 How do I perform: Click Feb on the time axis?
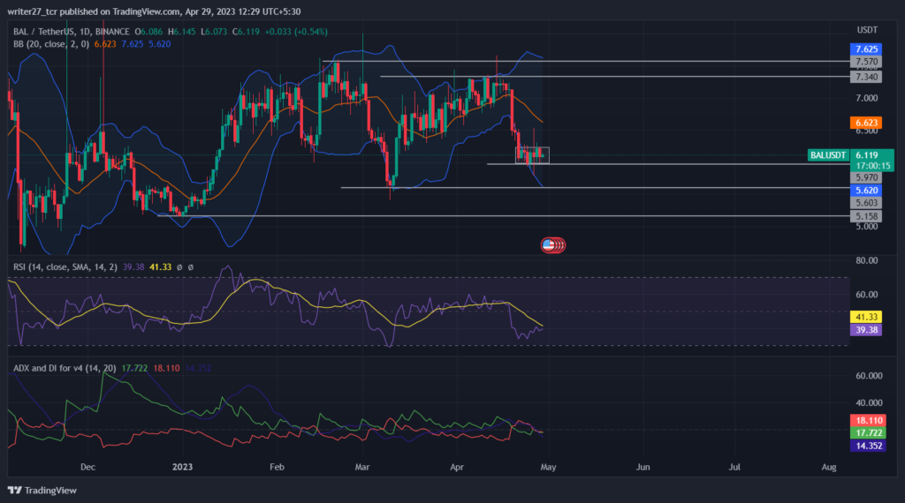[x=277, y=468]
